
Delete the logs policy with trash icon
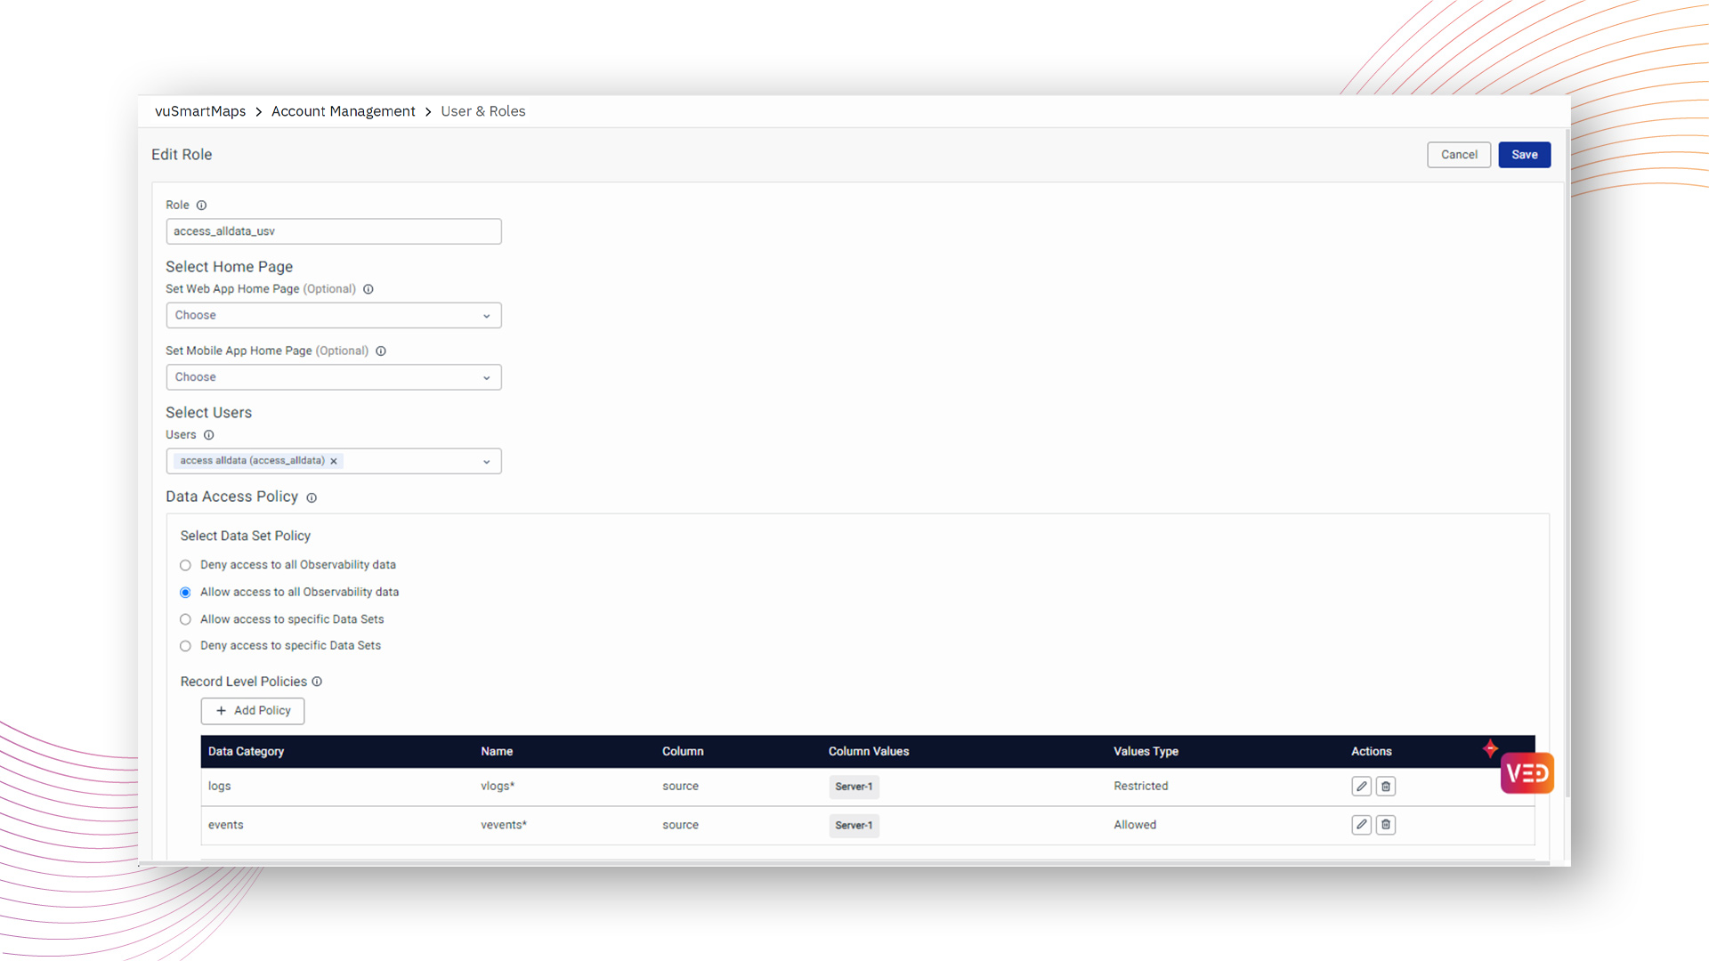coord(1386,786)
